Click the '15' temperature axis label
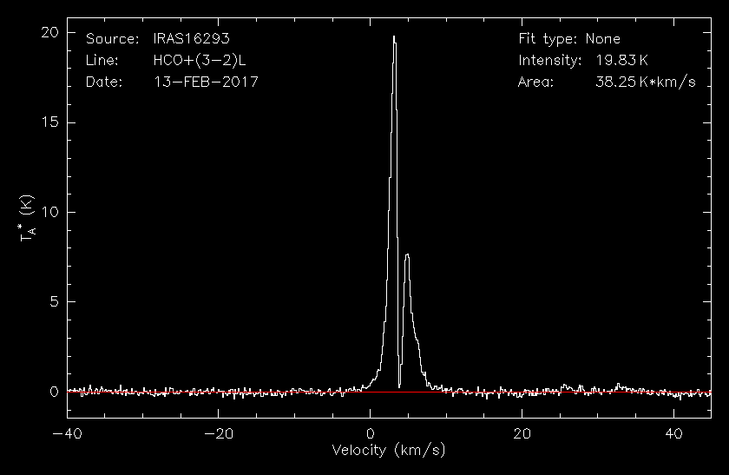 [50, 122]
